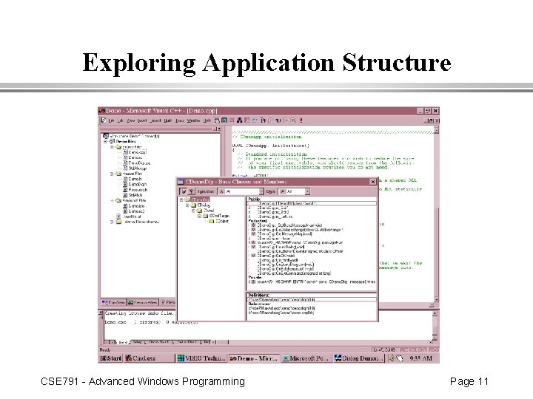Switch to Dialog Demon... taskbar button

pos(358,358)
